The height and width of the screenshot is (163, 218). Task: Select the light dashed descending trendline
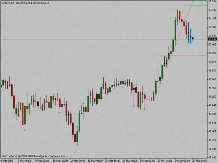click(x=194, y=26)
